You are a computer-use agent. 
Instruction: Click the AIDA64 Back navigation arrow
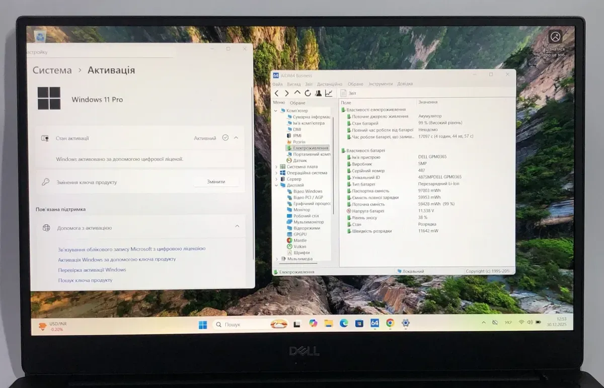point(276,93)
